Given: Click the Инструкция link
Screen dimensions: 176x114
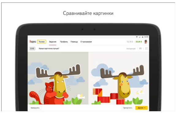Looking at the screenshot, I should tap(131, 49).
